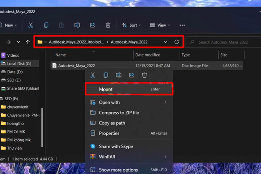This screenshot has width=261, height=174.
Task: Select Copy as path in the context menu
Action: (129, 123)
